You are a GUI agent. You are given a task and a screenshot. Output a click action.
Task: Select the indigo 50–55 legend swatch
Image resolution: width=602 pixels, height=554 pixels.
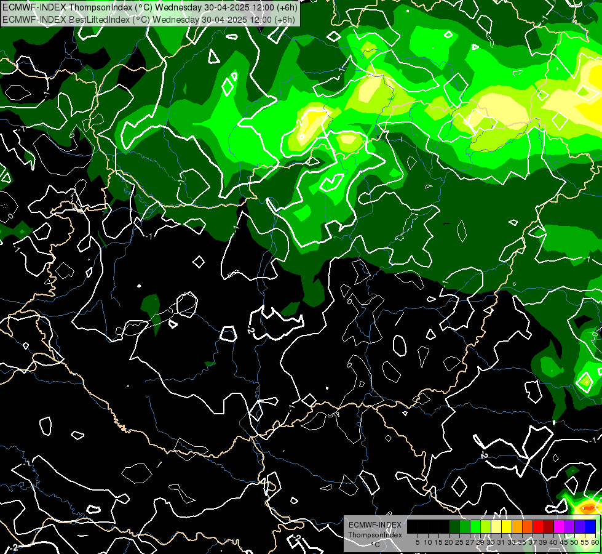tap(580, 526)
